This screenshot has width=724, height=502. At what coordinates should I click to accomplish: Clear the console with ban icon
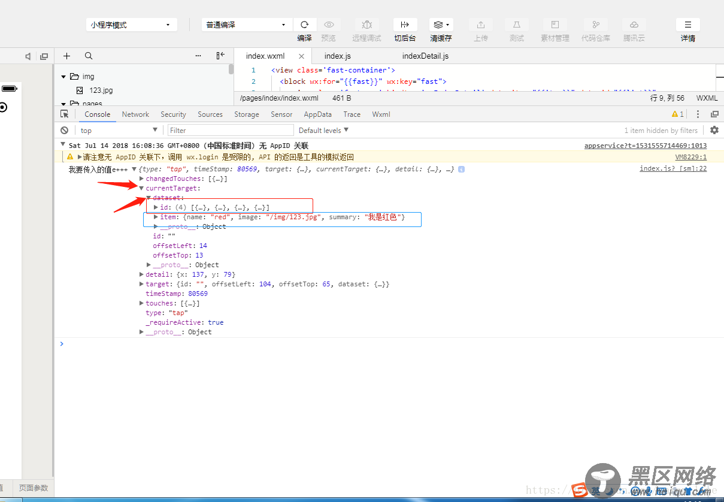[x=64, y=130]
